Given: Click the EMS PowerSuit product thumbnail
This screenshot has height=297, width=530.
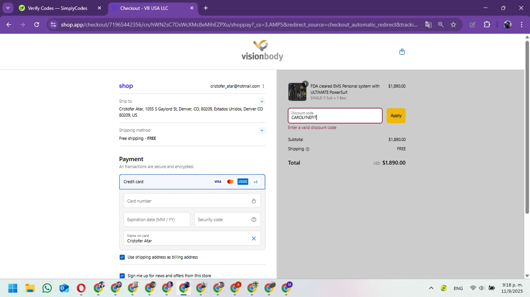Looking at the screenshot, I should [297, 92].
